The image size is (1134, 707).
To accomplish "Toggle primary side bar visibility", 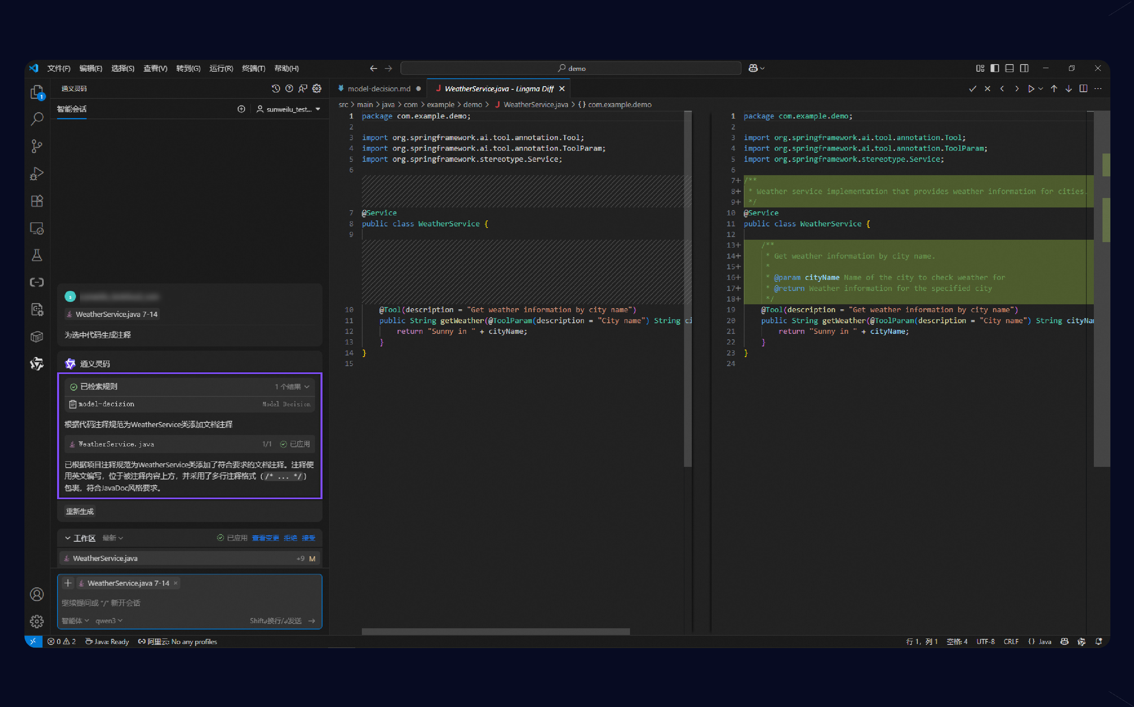I will (x=995, y=68).
